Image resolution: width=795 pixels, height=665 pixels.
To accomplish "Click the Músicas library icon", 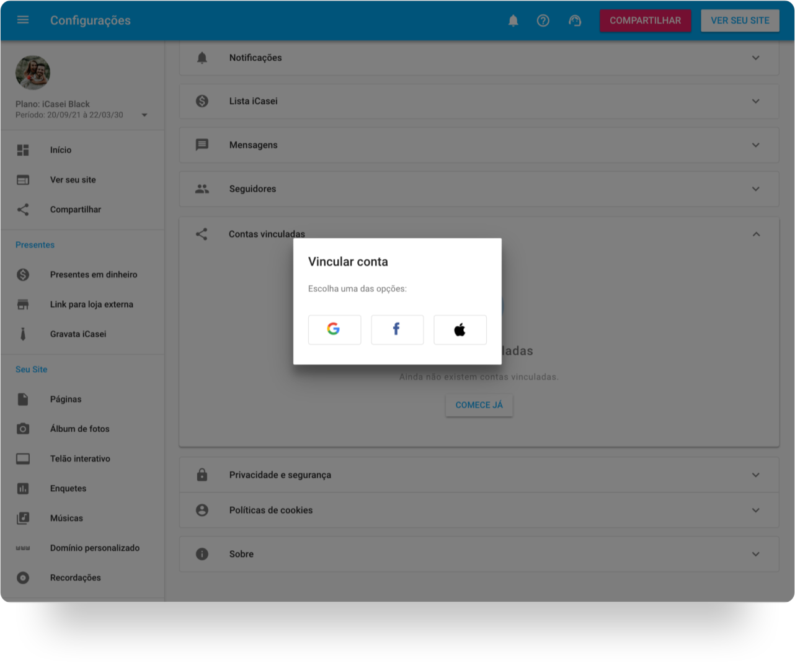I will pyautogui.click(x=23, y=518).
